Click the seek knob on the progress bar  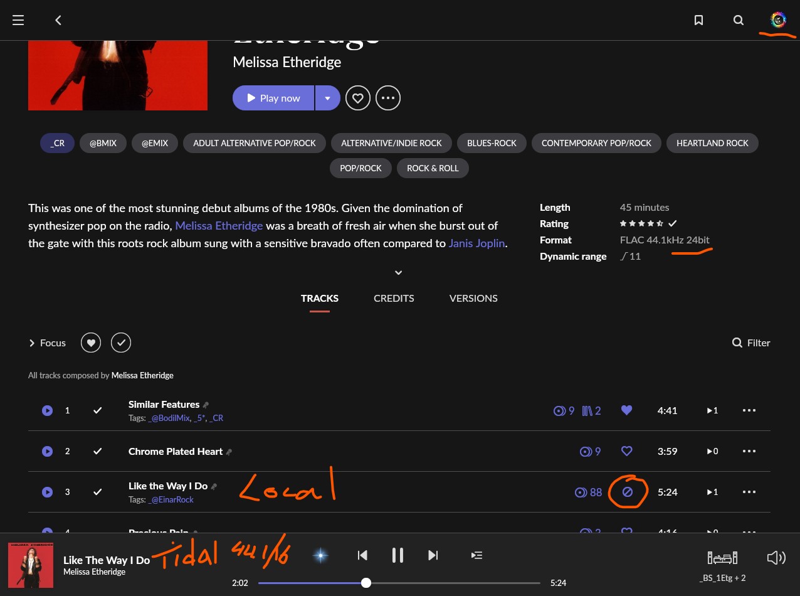(366, 583)
